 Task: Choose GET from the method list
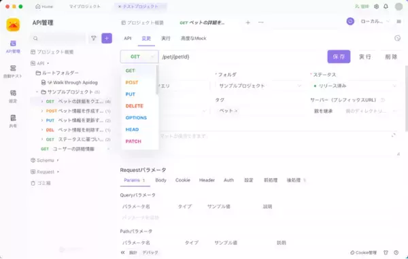click(x=139, y=71)
